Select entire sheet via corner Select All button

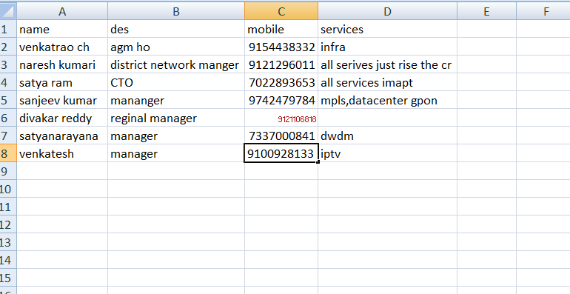tap(8, 11)
